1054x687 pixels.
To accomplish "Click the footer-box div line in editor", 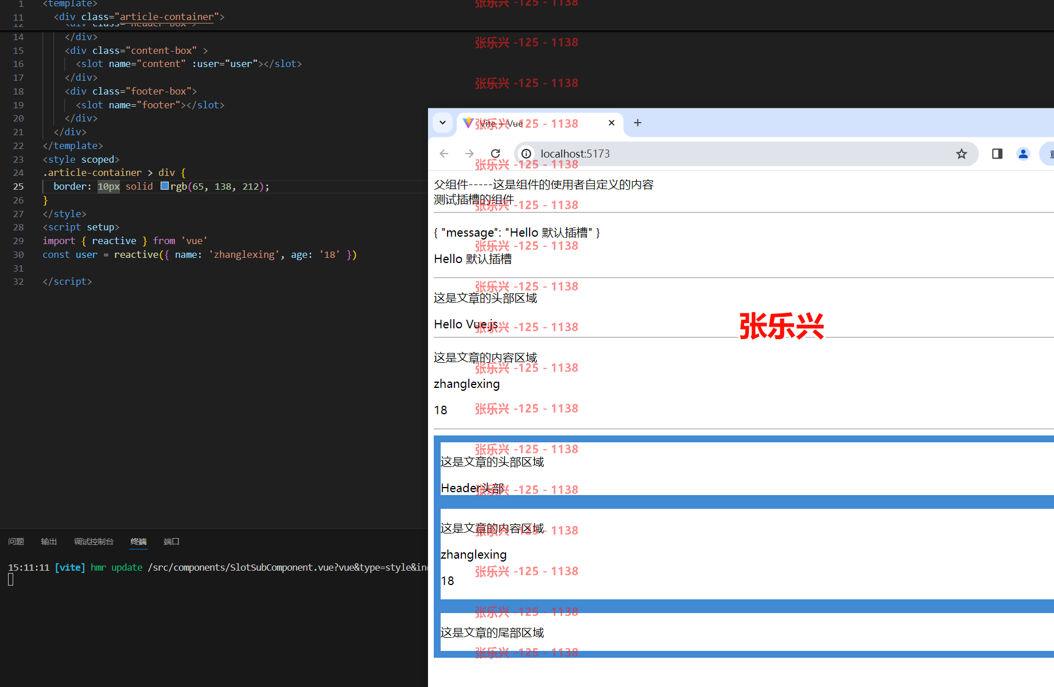I will (131, 91).
